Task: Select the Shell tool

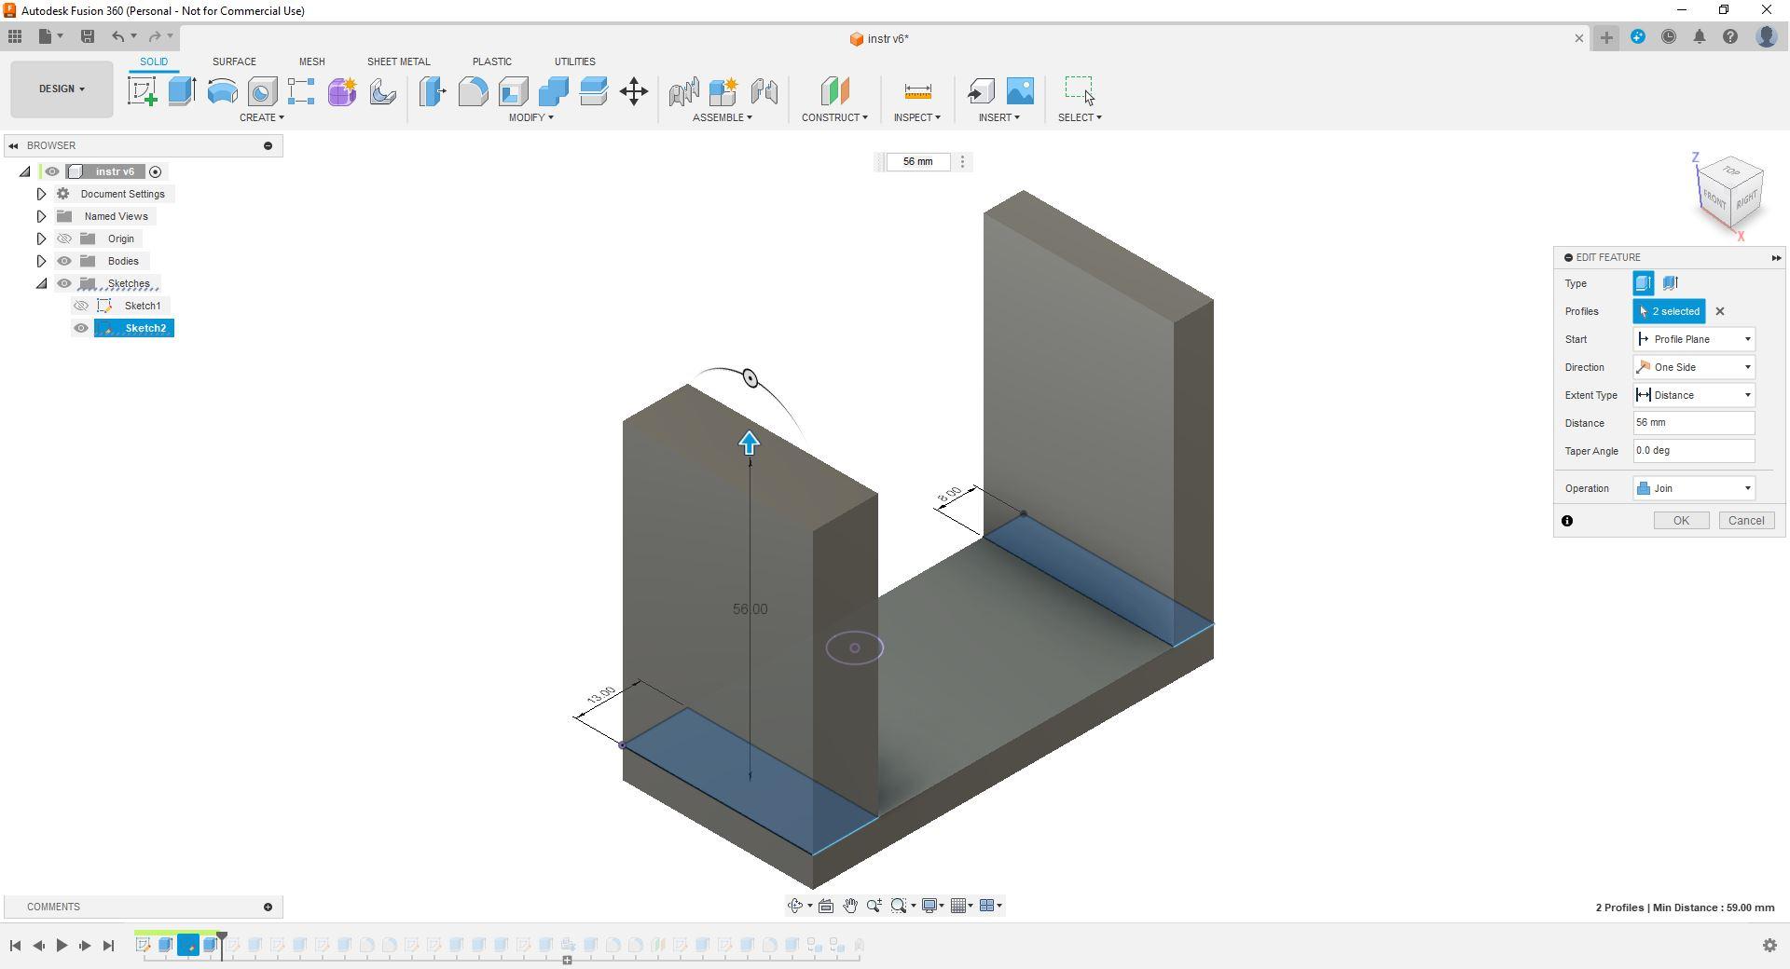Action: click(513, 91)
